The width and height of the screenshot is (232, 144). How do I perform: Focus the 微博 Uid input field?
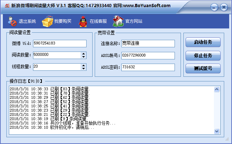pyautogui.click(x=60, y=43)
